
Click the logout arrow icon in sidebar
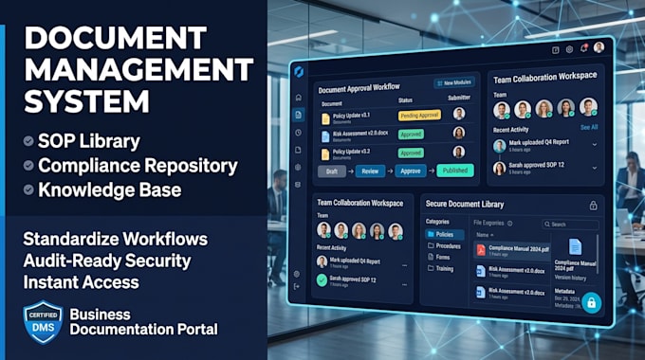click(297, 286)
